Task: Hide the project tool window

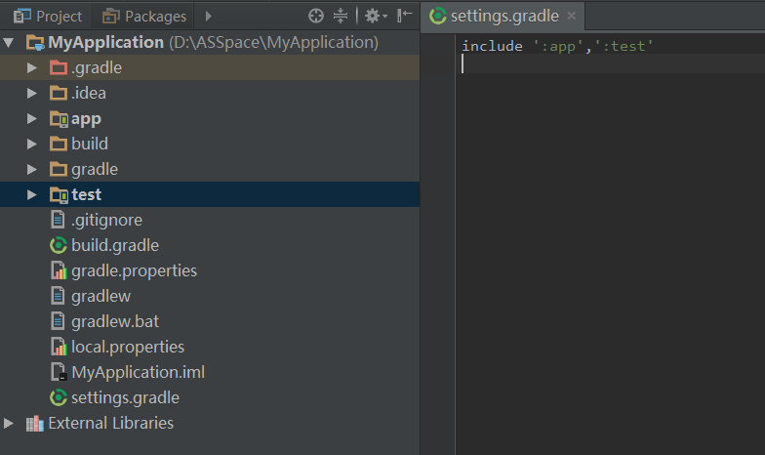Action: coord(404,16)
